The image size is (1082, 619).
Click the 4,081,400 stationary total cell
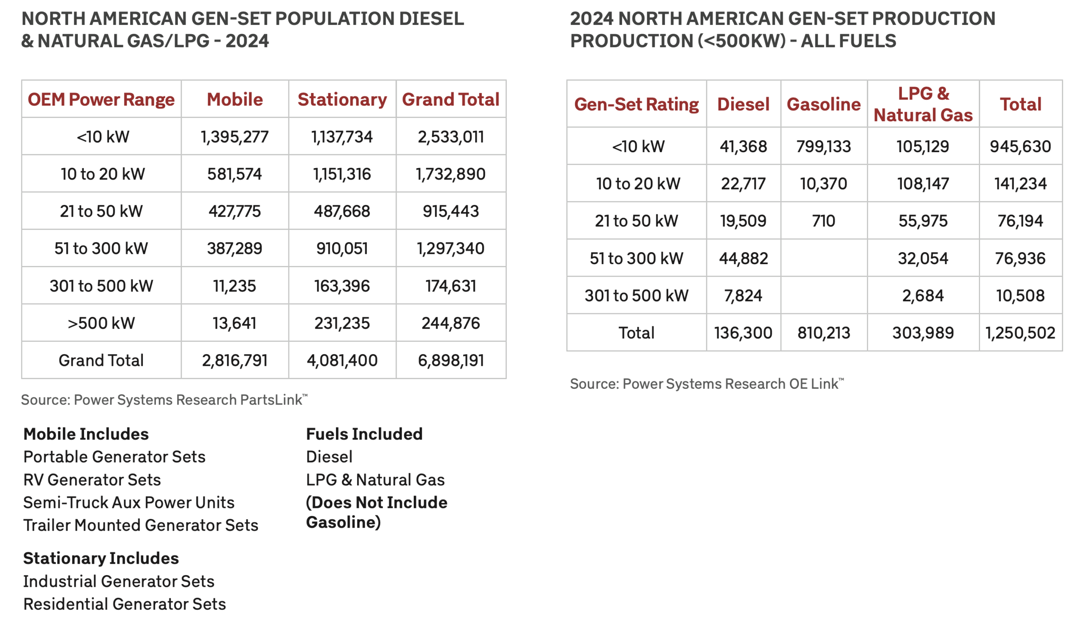[342, 360]
